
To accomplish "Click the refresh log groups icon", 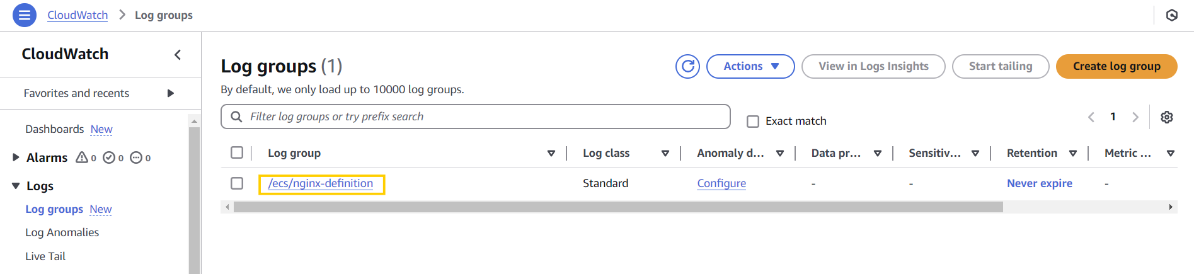I will pos(687,66).
